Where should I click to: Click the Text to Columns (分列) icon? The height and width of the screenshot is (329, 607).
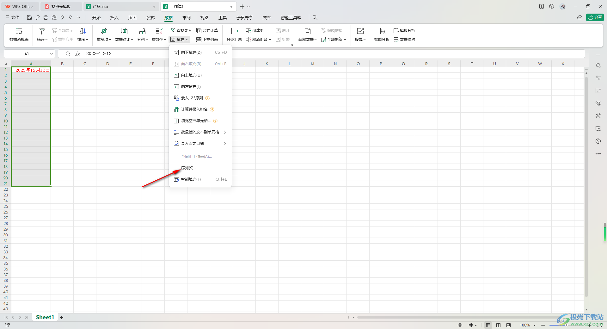pos(142,31)
